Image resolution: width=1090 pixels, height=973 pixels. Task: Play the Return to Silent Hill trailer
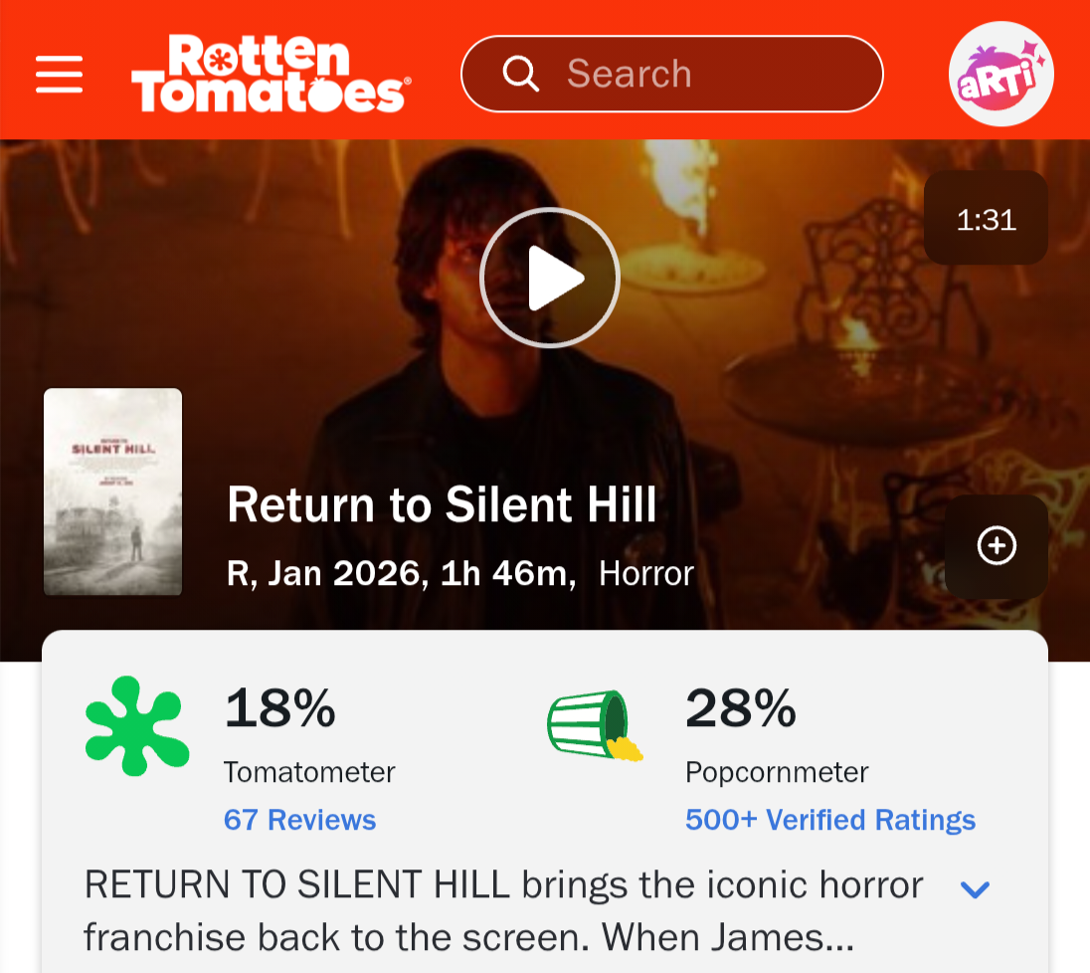click(x=549, y=278)
